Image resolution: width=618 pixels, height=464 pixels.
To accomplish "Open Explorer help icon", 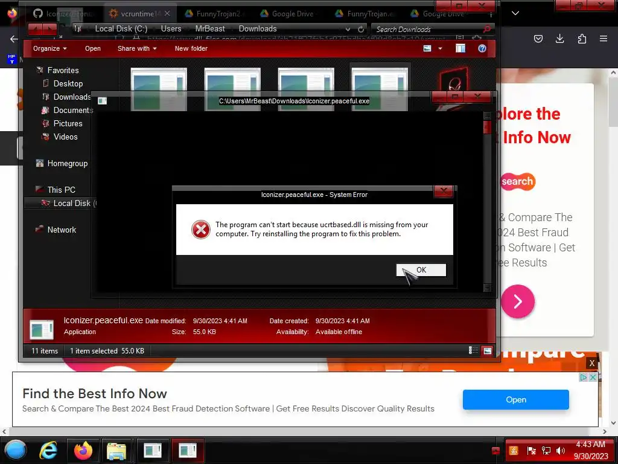I will point(482,48).
